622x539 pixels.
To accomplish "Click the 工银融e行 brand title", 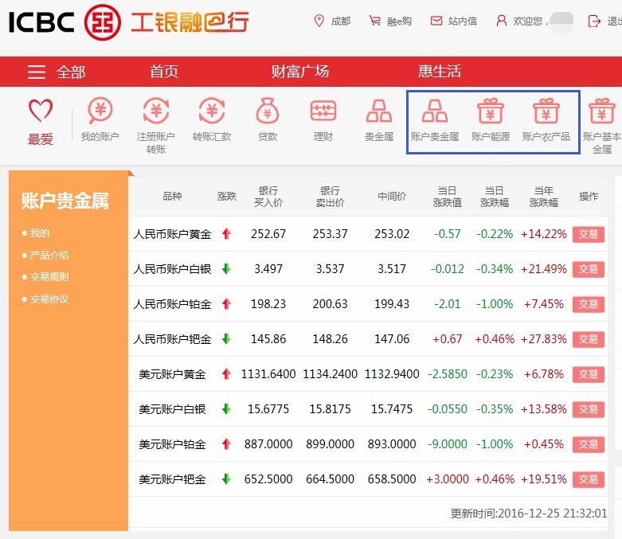I will [190, 22].
